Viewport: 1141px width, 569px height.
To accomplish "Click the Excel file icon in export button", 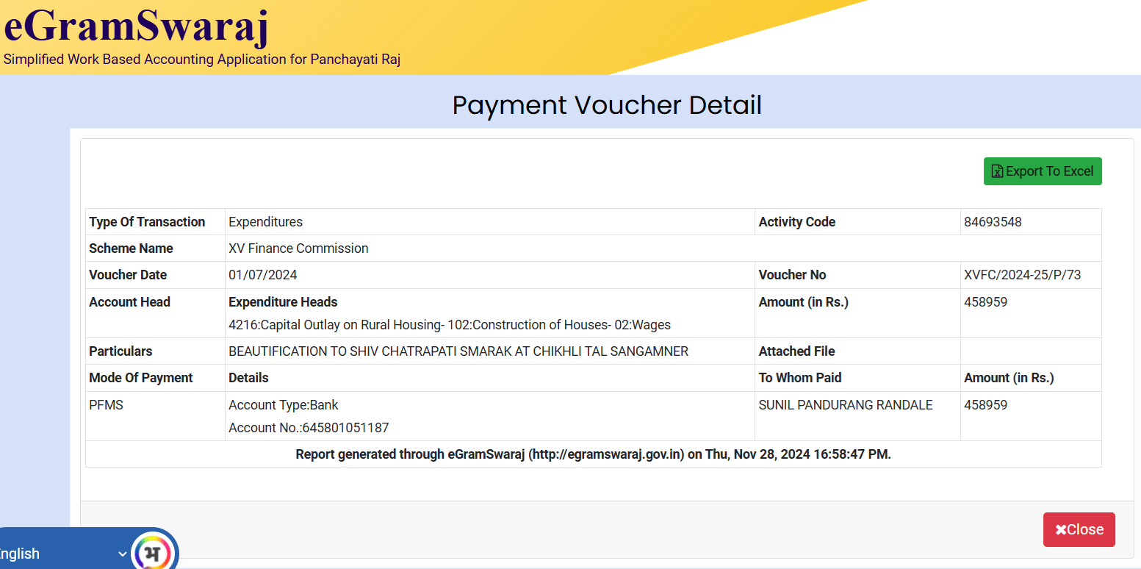I will (x=997, y=171).
